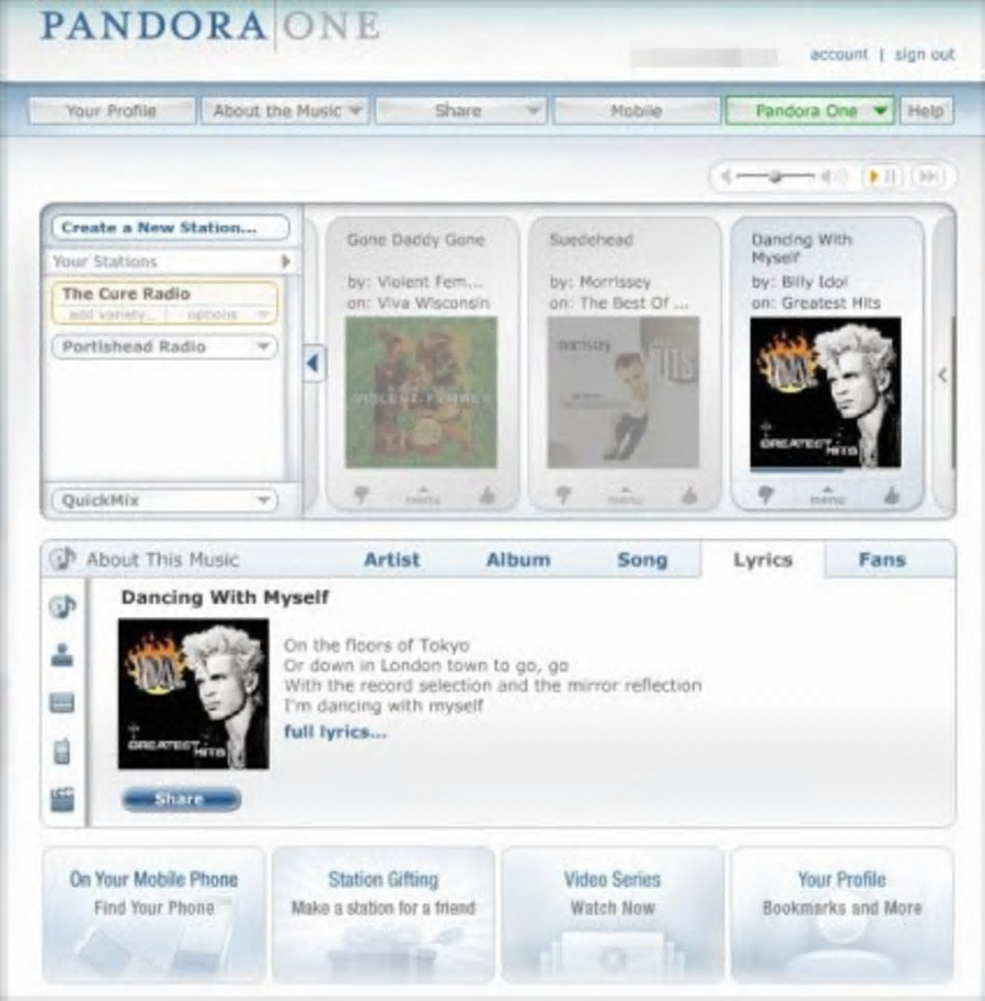Screen dimensions: 985x1001
Task: Toggle play/pause playback button
Action: tap(883, 177)
